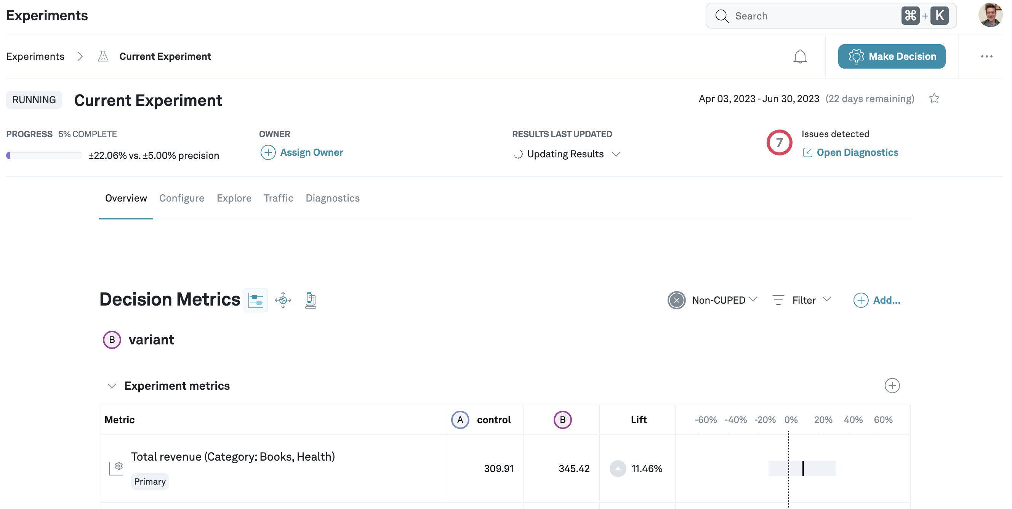
Task: Open the Configure tab
Action: 181,198
